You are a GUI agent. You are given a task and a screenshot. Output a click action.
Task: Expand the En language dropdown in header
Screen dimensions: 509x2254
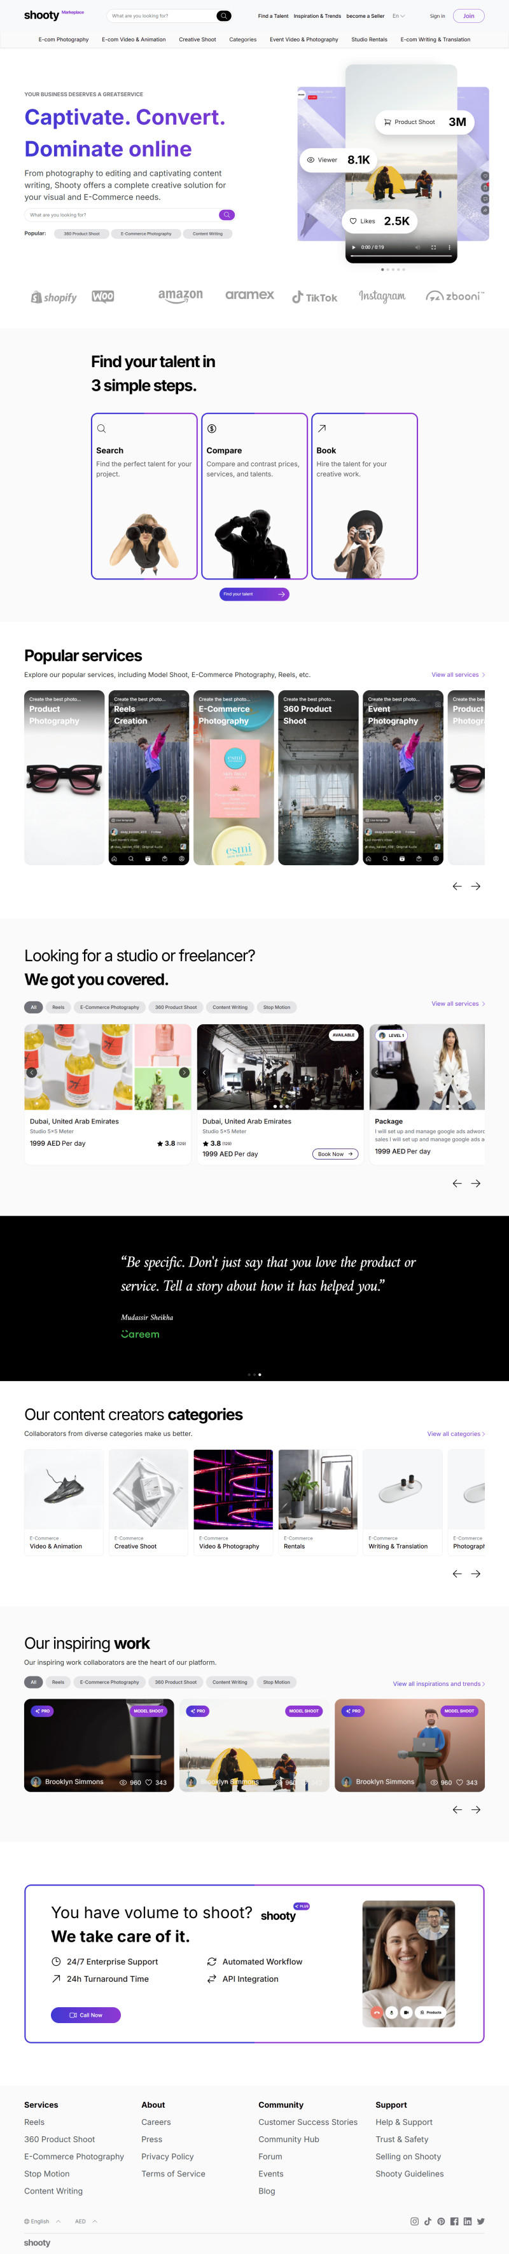398,16
